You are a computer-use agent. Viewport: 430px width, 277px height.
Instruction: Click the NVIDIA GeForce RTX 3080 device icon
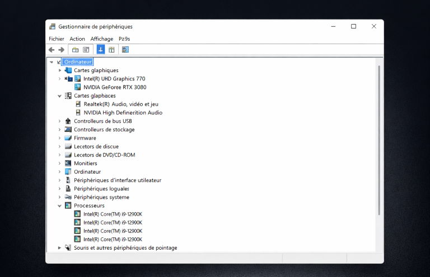point(77,87)
